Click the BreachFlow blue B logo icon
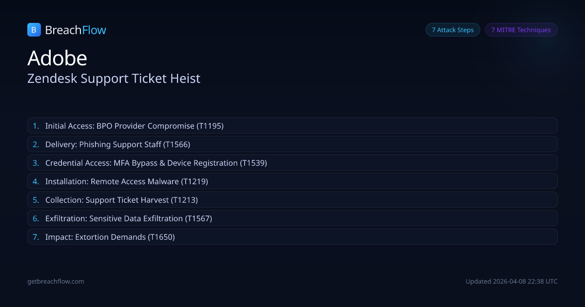585x307 pixels. point(34,30)
